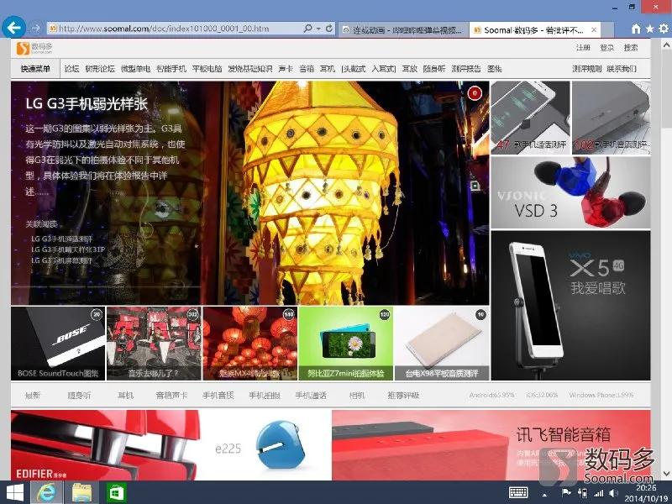Refresh the page with the reload icon
The height and width of the screenshot is (504, 672).
(x=329, y=29)
